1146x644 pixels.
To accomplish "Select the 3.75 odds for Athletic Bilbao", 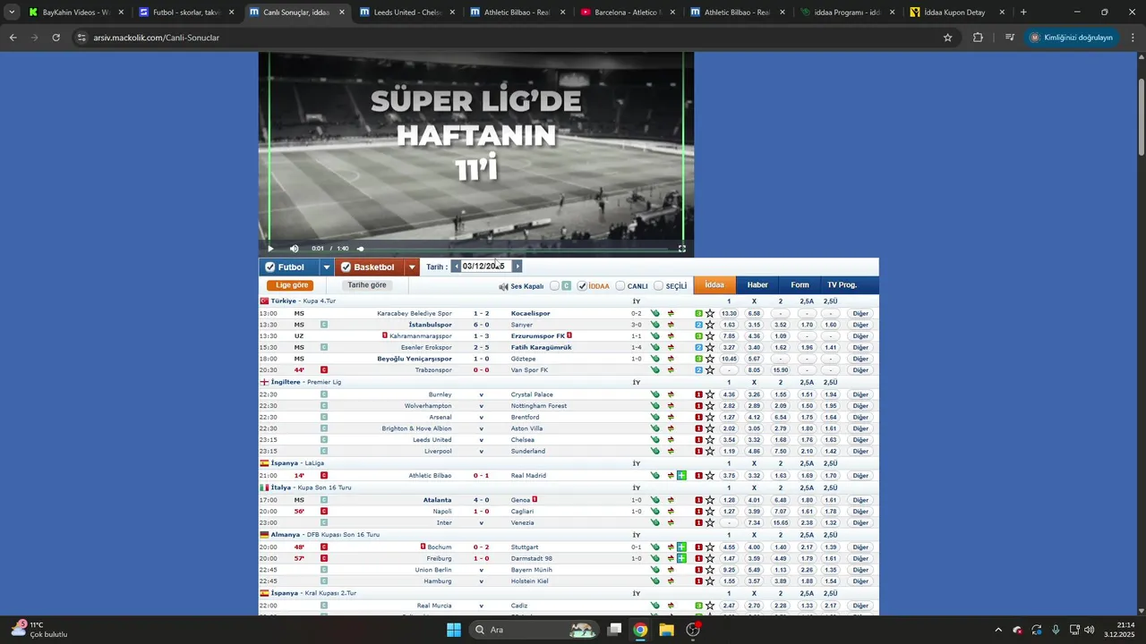I will 729,476.
